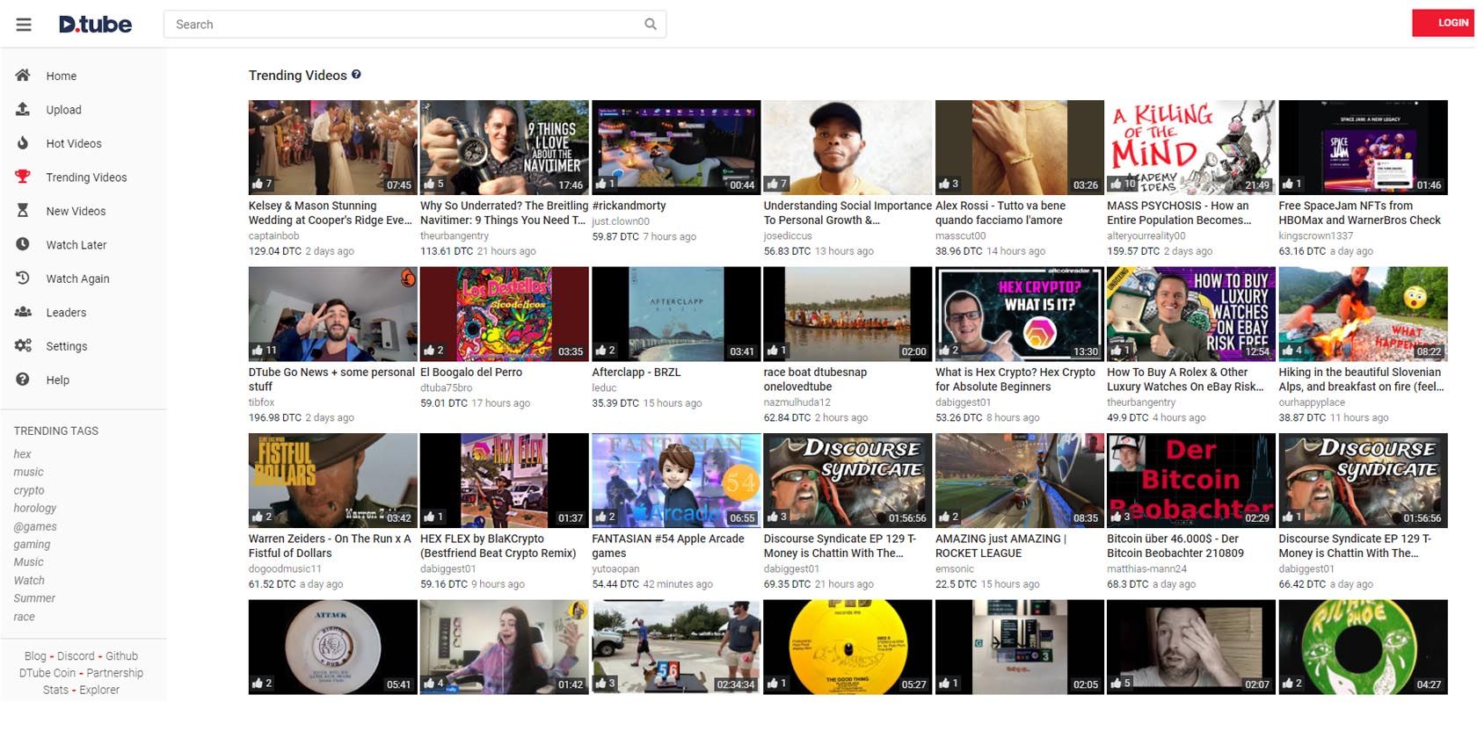This screenshot has height=738, width=1477.
Task: Click the Upload arrow icon
Action: pyautogui.click(x=23, y=109)
